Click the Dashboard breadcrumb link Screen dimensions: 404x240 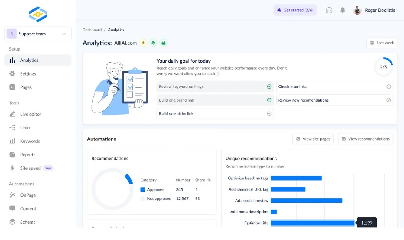(92, 30)
